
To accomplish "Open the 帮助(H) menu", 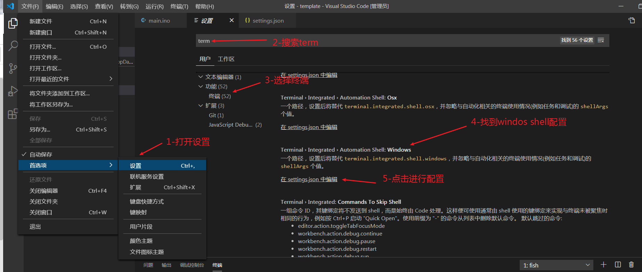I will point(204,6).
